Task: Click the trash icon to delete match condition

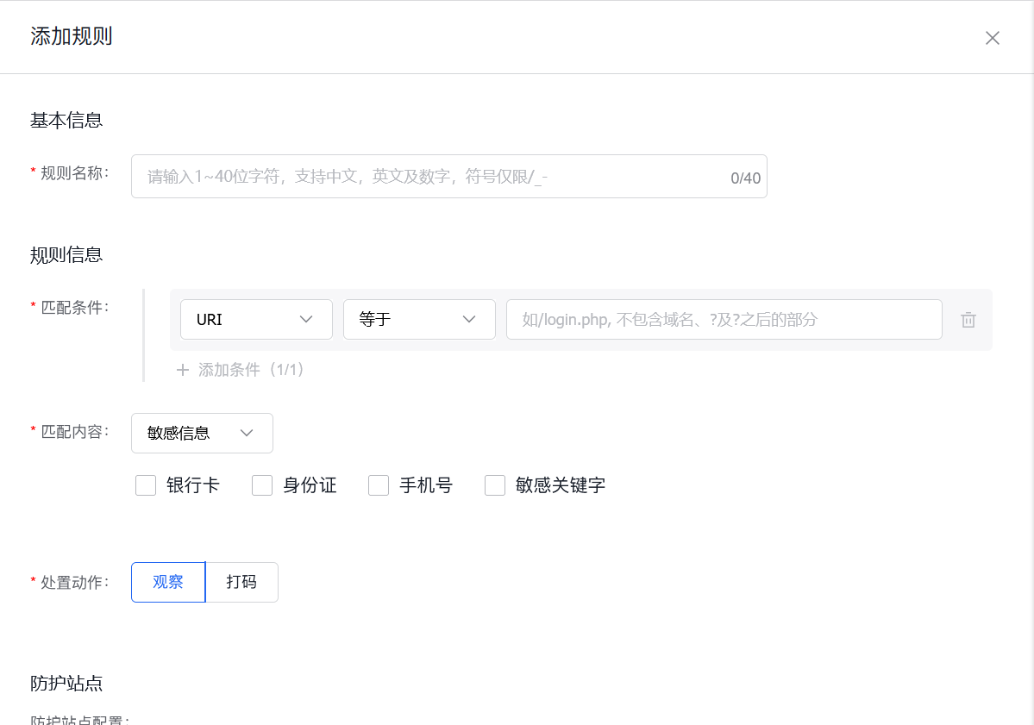Action: coord(968,320)
